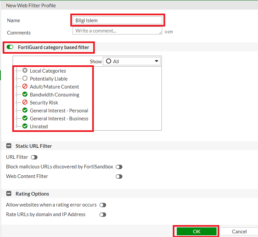The width and height of the screenshot is (258, 237).
Task: Collapse the Rating Options section icon
Action: click(9, 194)
